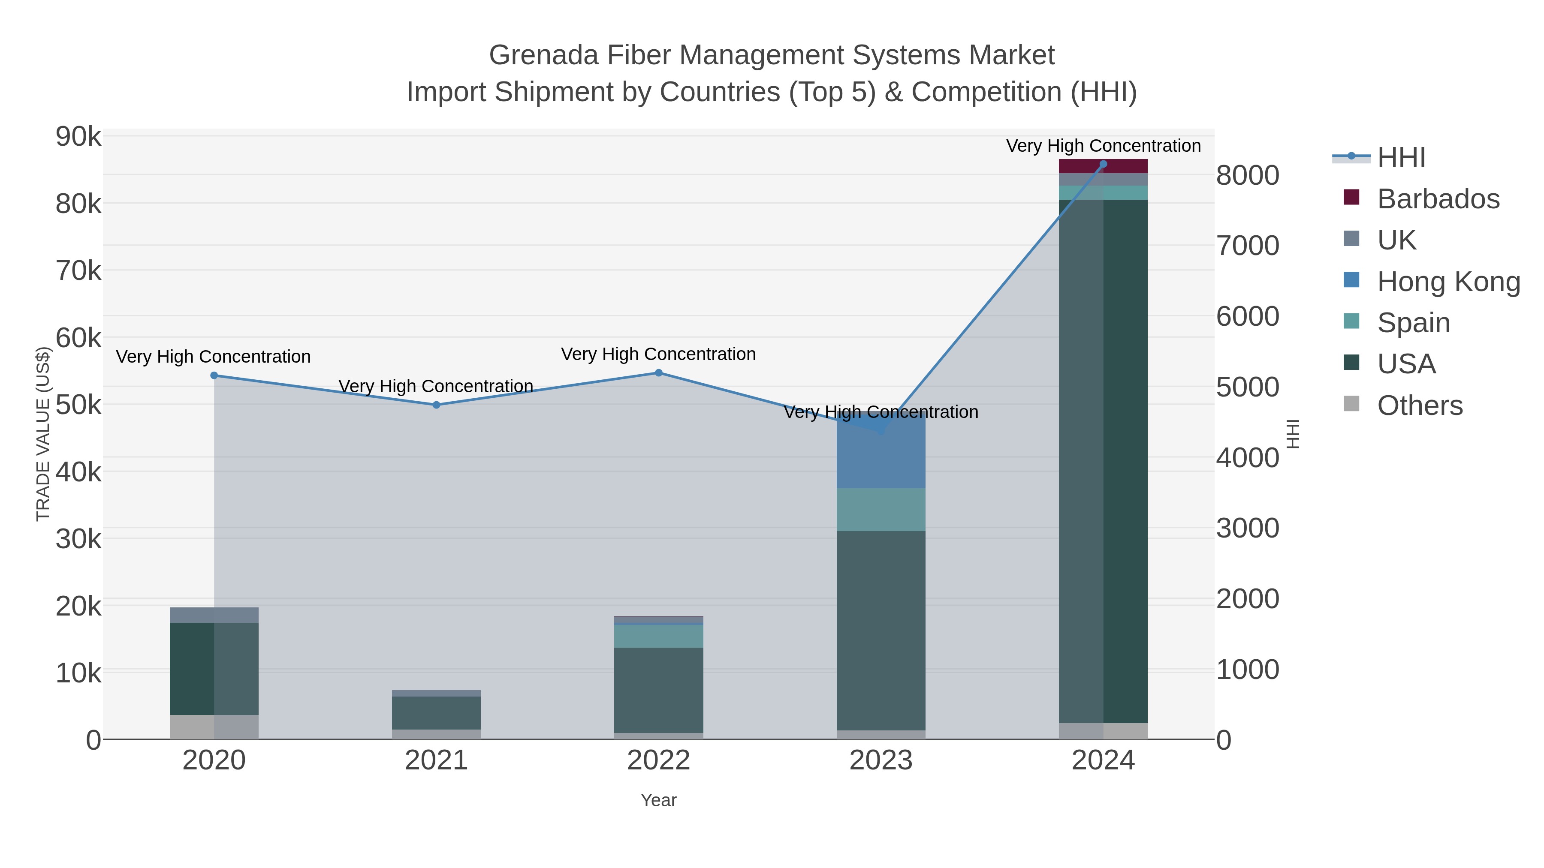The width and height of the screenshot is (1544, 868).
Task: Click the USA segment of 2024 bar
Action: tap(1104, 461)
